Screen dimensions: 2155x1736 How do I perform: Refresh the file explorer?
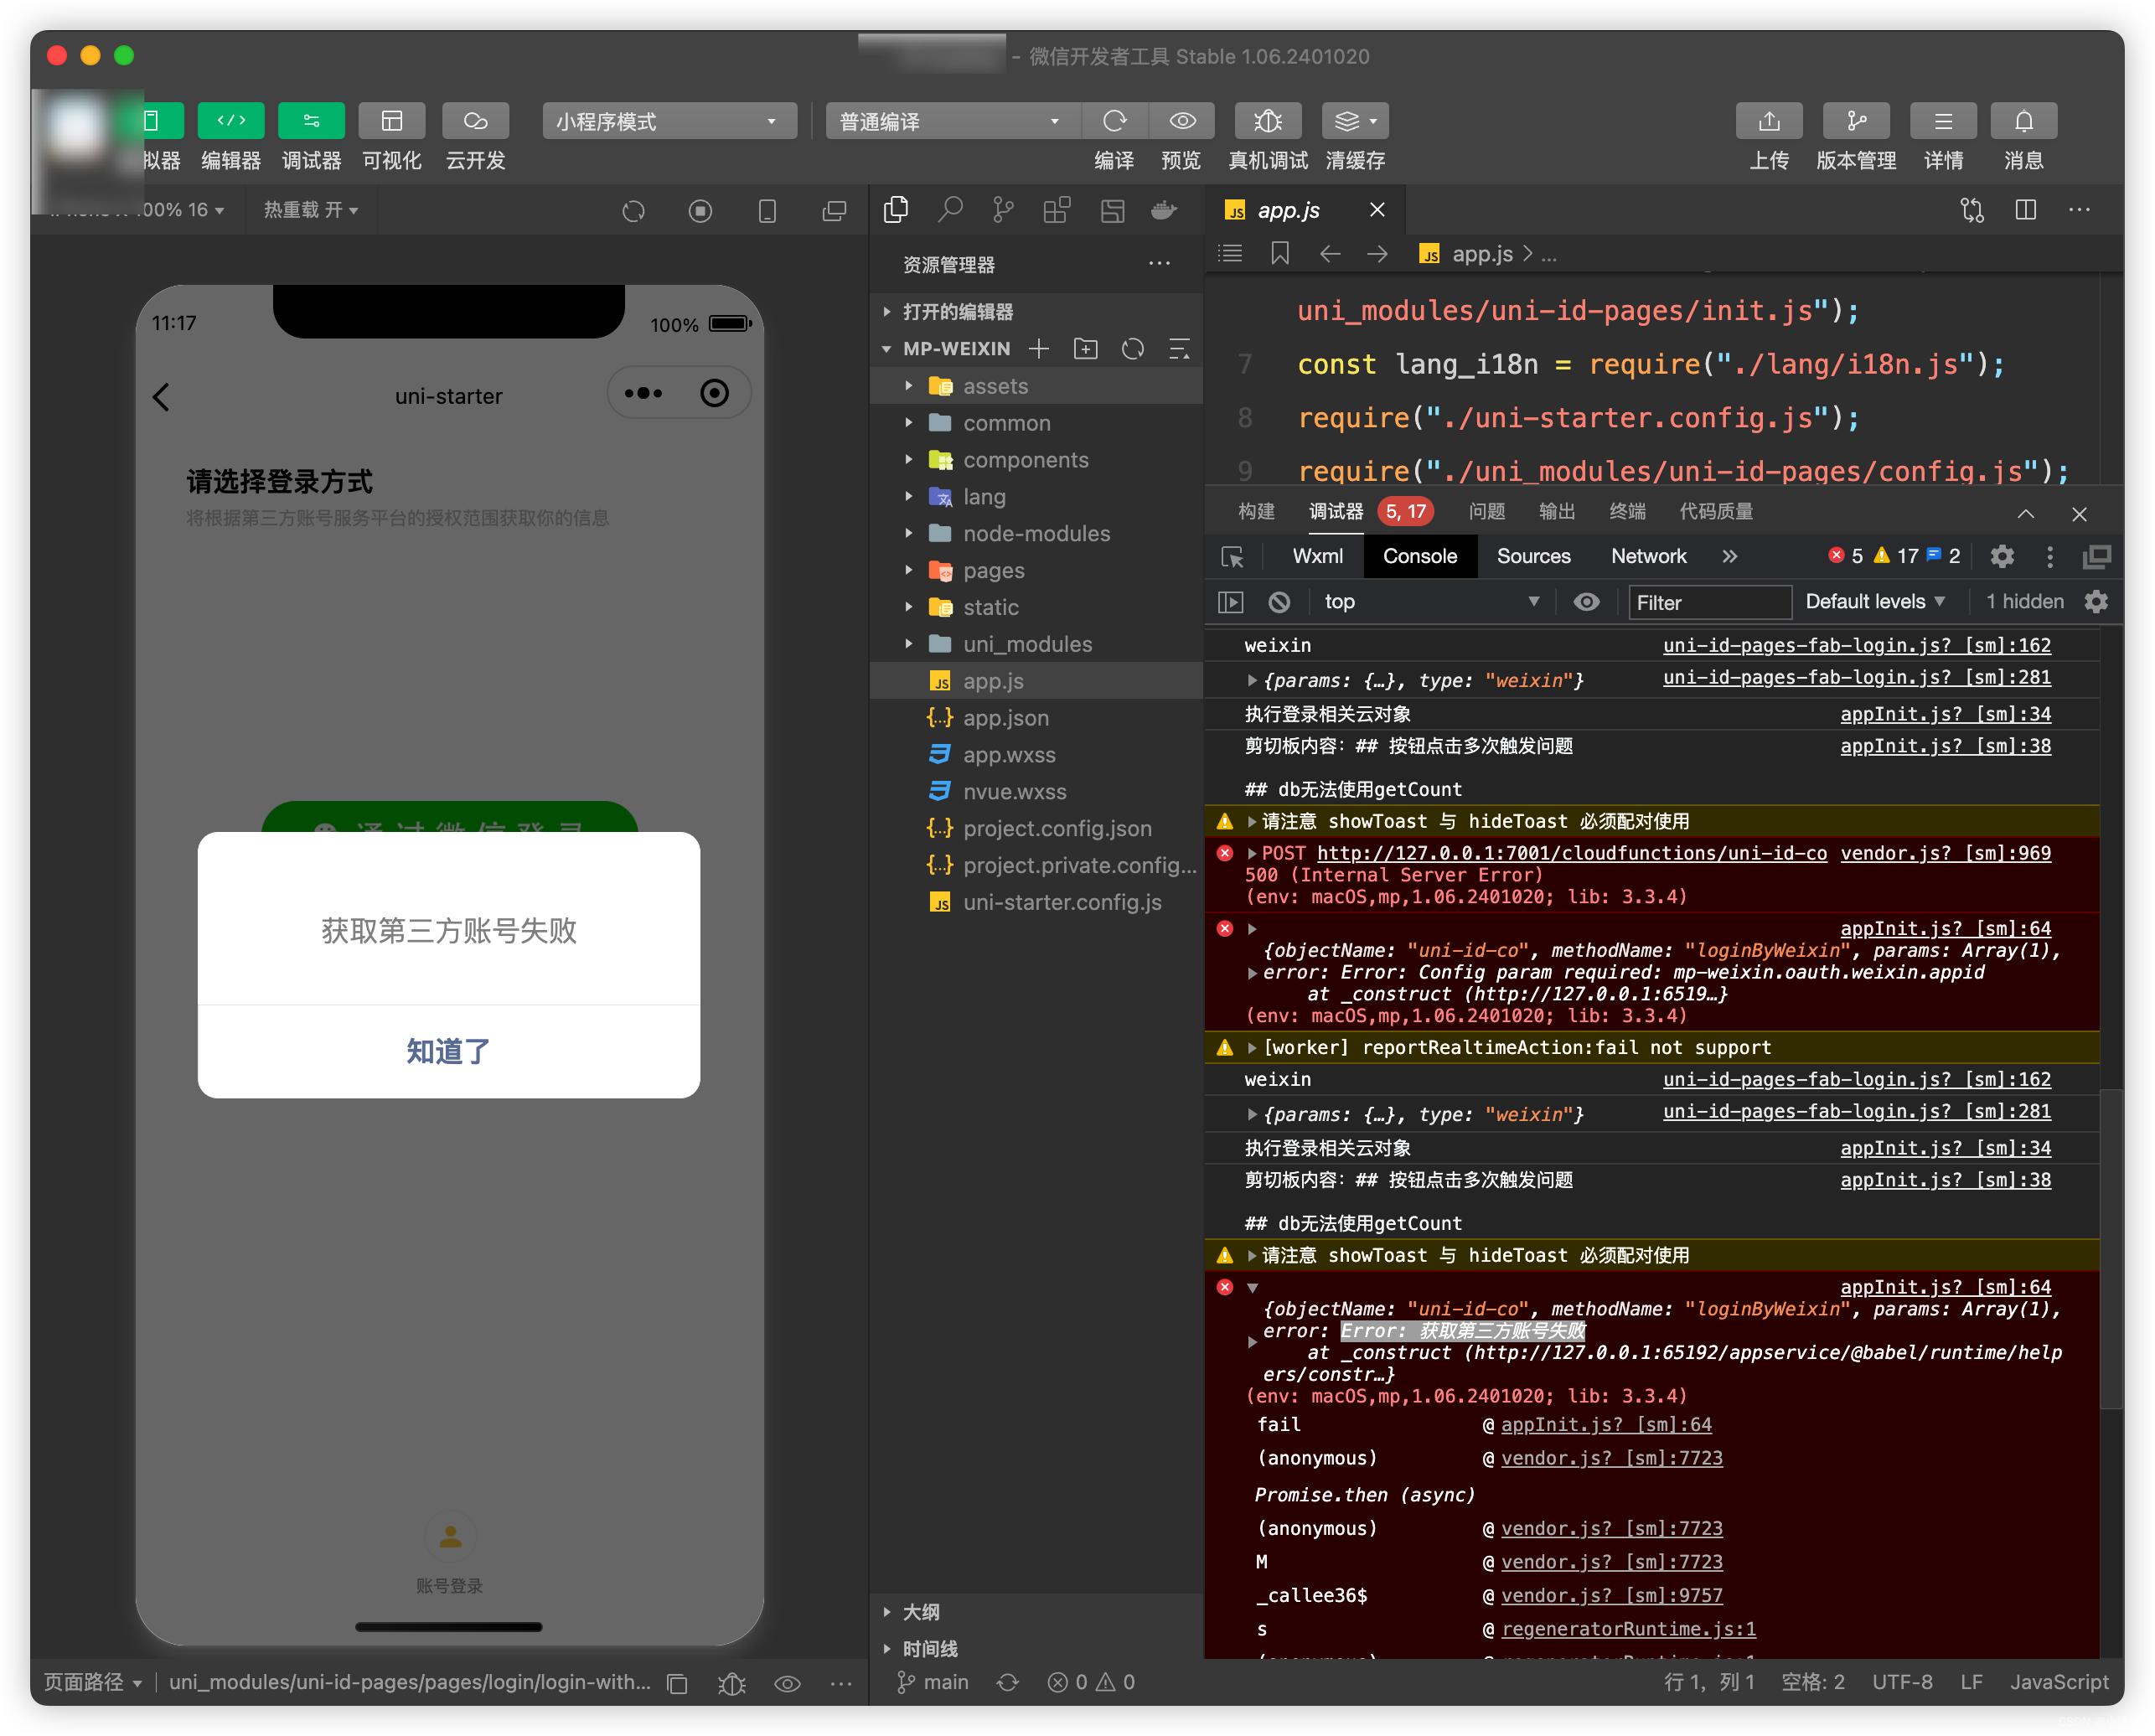[x=1133, y=348]
